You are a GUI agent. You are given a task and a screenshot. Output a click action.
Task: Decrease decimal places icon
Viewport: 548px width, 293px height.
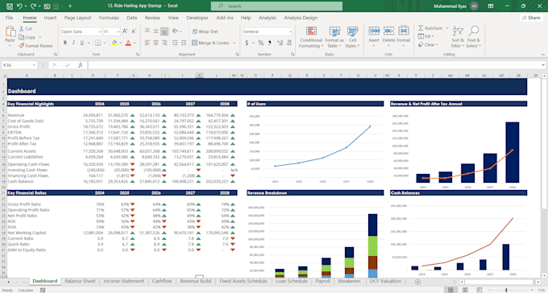(x=289, y=43)
